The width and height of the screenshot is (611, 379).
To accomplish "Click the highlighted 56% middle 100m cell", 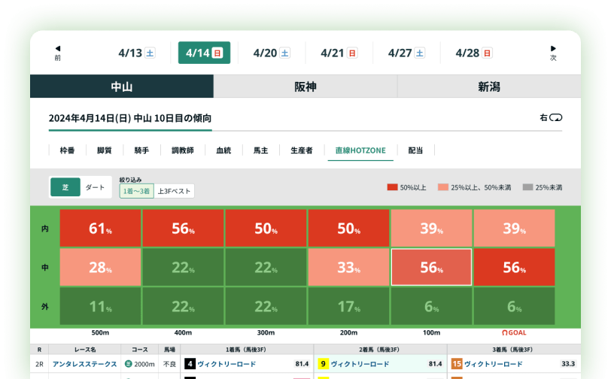I will click(x=431, y=267).
